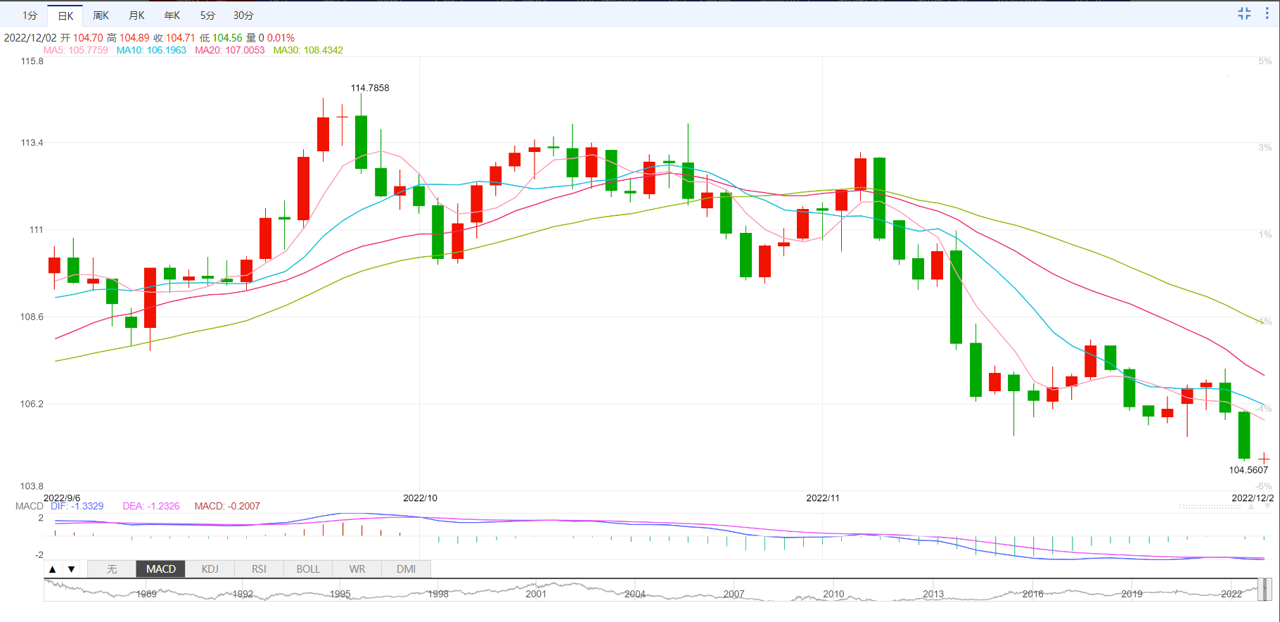
Task: Click the 2022/12/2 end date label
Action: click(x=1253, y=497)
